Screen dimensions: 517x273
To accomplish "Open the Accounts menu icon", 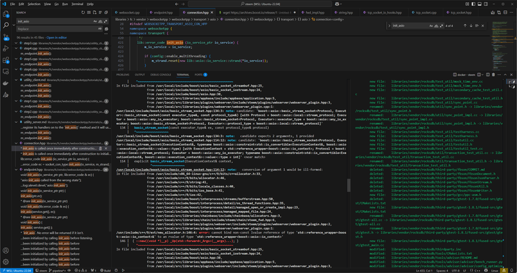I will (x=6, y=250).
